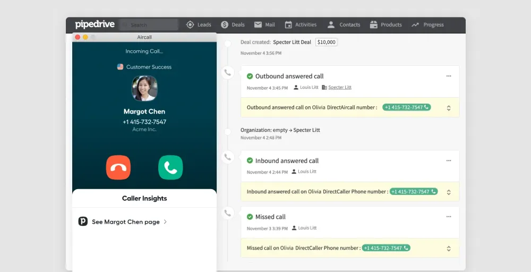The height and width of the screenshot is (272, 531).
Task: Click the Leads target icon
Action: (x=190, y=25)
